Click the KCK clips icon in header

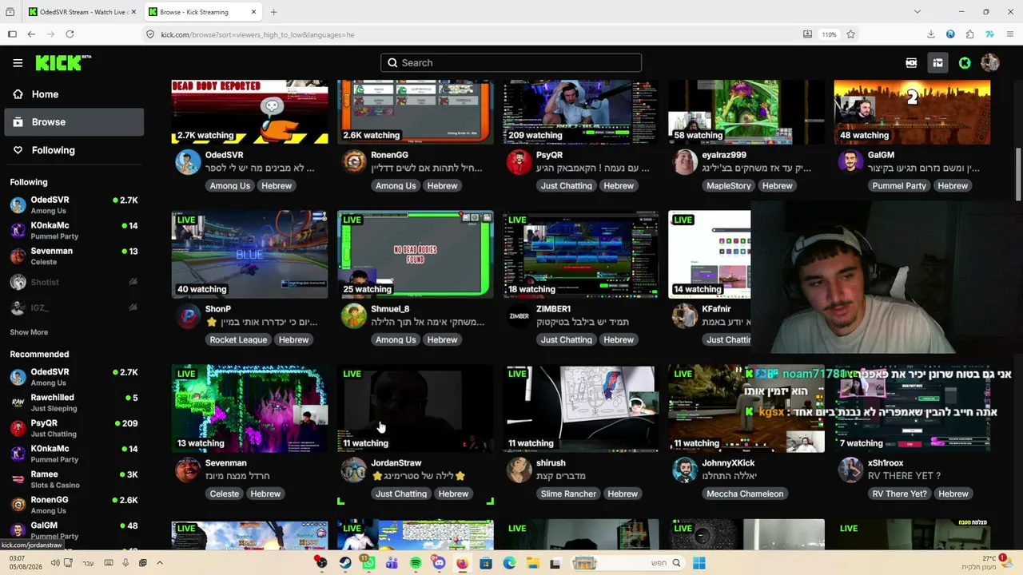[911, 63]
